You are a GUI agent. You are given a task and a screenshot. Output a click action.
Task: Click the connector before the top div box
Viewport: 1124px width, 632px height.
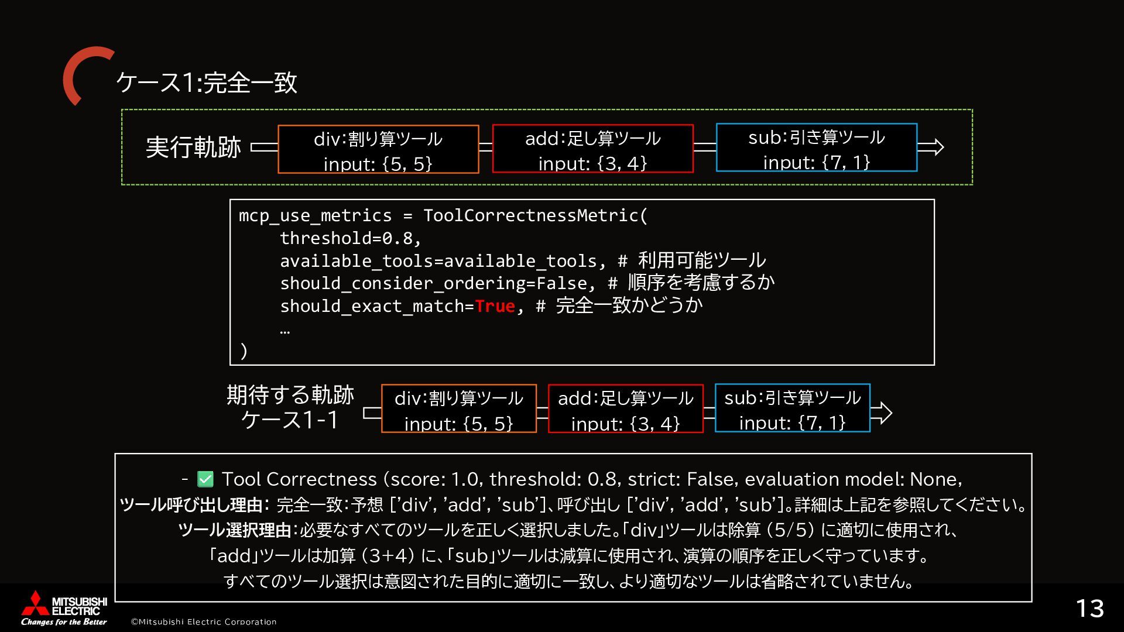[265, 147]
